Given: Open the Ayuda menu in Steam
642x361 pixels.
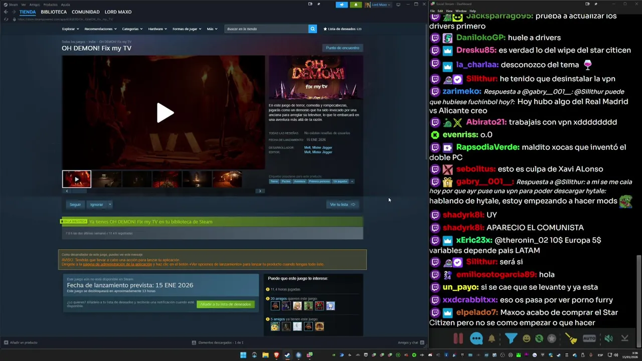Looking at the screenshot, I should pyautogui.click(x=66, y=5).
